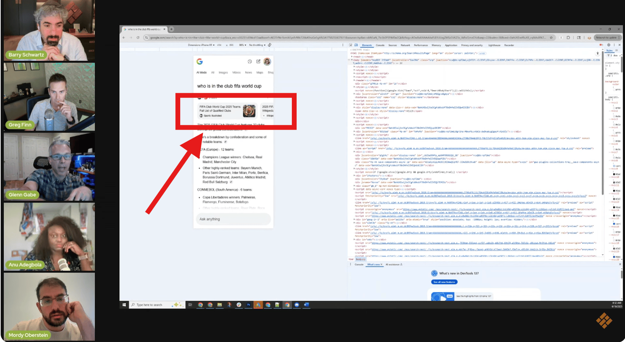Viewport: 625px width, 342px height.
Task: Open Photoshop from the taskbar
Action: (x=248, y=305)
